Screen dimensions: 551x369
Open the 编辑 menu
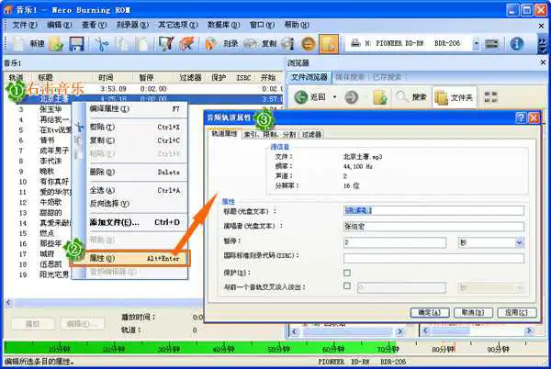pos(60,25)
